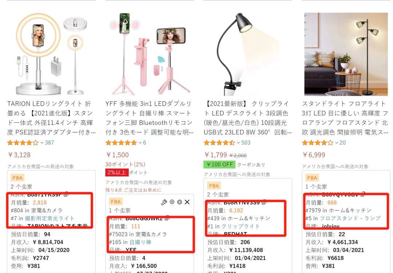Copy the ASIN of the clip light product
The width and height of the screenshot is (393, 273).
(x=264, y=202)
